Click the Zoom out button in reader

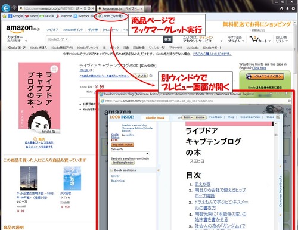(x=188, y=117)
